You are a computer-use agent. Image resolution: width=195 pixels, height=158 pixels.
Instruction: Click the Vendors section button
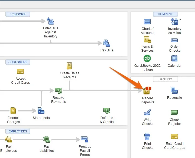tap(18, 14)
